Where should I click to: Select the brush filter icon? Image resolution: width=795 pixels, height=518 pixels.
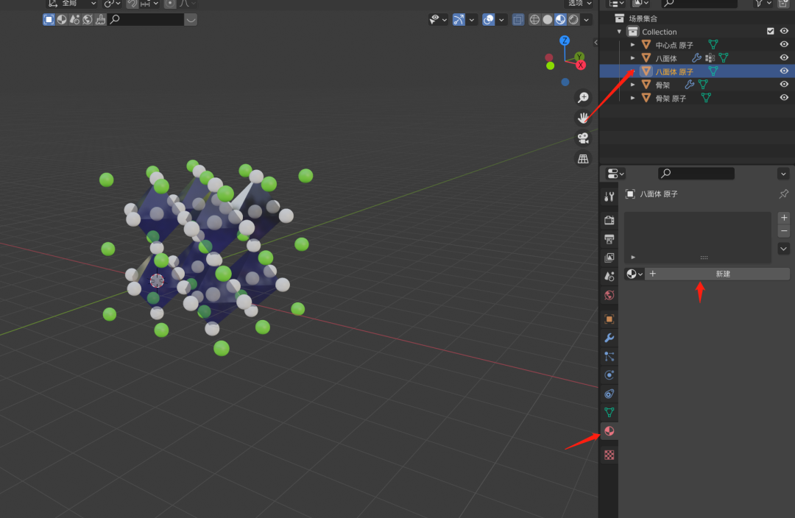tap(100, 19)
